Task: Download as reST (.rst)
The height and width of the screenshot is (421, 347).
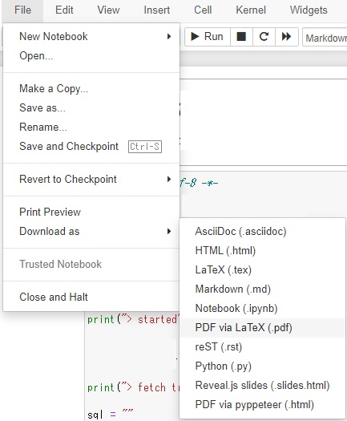Action: click(x=263, y=347)
